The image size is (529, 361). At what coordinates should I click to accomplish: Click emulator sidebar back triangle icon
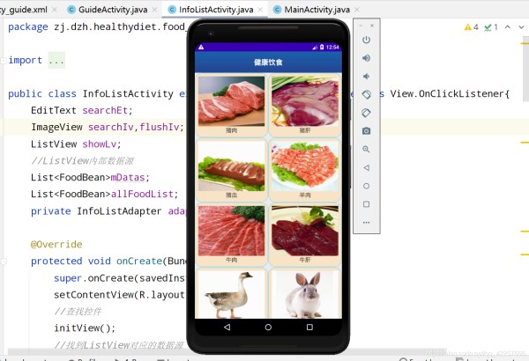(x=367, y=167)
